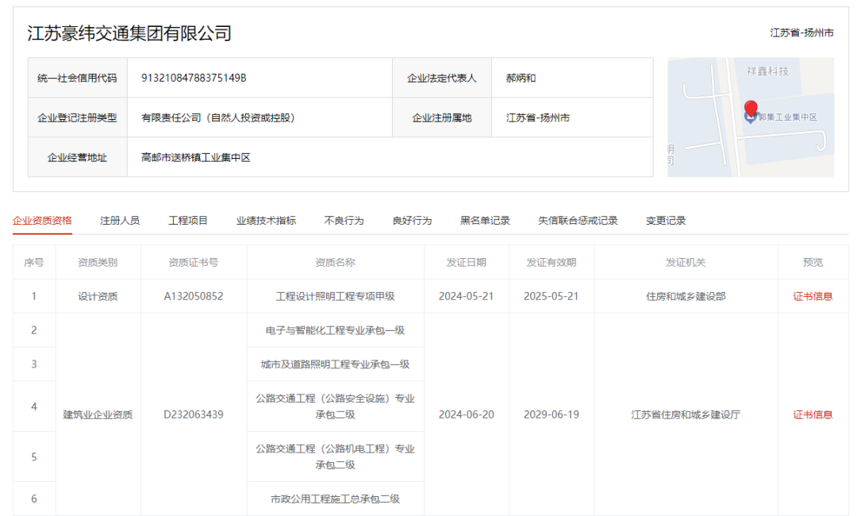Click the legal representative name 郝炳和
Image resolution: width=857 pixels, height=516 pixels.
tap(521, 78)
